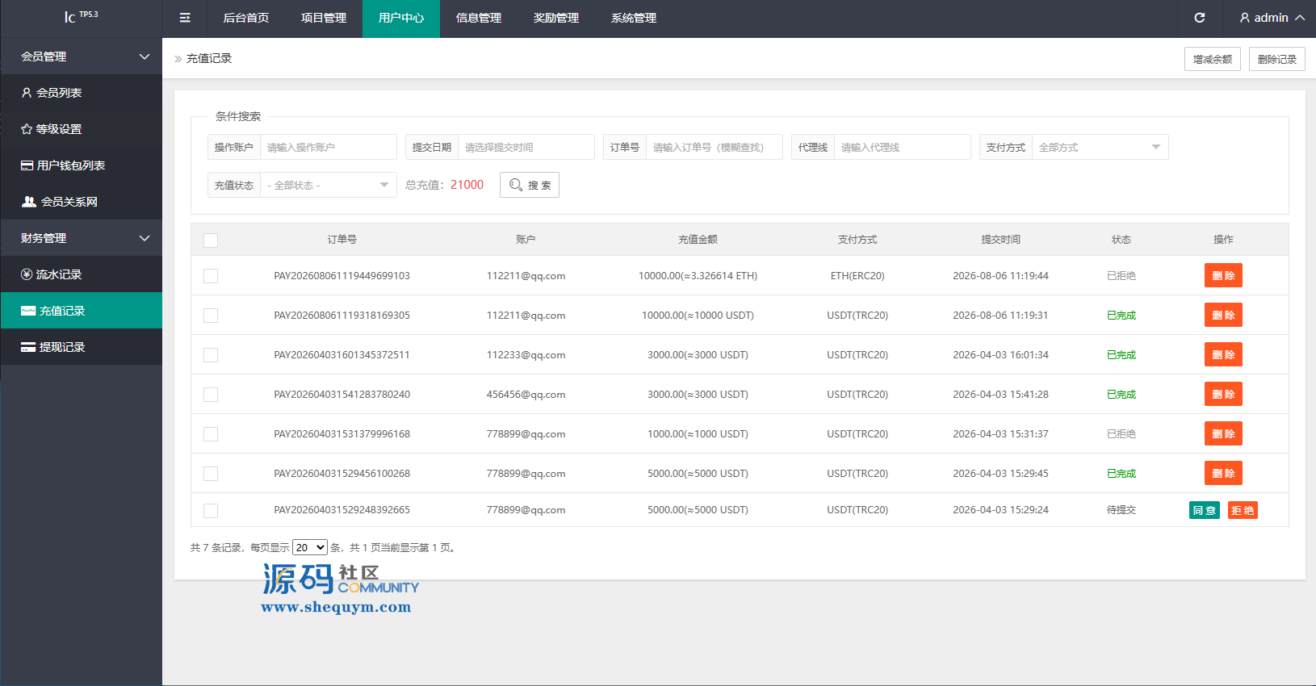Screen dimensions: 1316x686
Task: Click the 充值金额 column header
Action: 698,240
